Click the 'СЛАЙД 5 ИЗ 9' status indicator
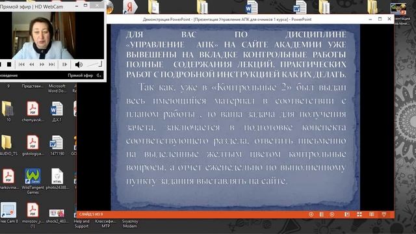This screenshot has height=234, width=416. tap(91, 214)
